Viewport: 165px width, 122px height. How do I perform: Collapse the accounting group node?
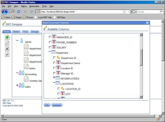17,73
